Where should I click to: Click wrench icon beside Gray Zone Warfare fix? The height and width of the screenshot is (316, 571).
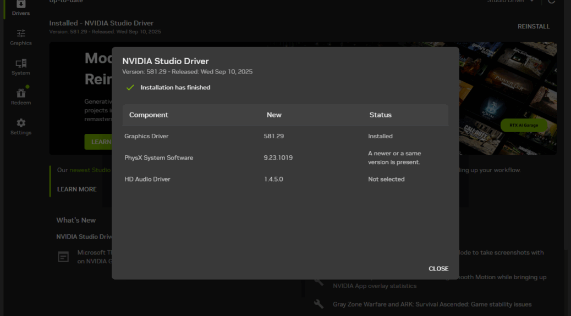319,304
